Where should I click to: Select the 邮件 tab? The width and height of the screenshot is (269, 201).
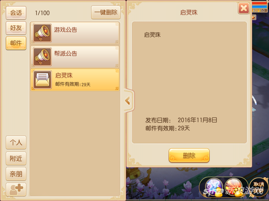[16, 43]
